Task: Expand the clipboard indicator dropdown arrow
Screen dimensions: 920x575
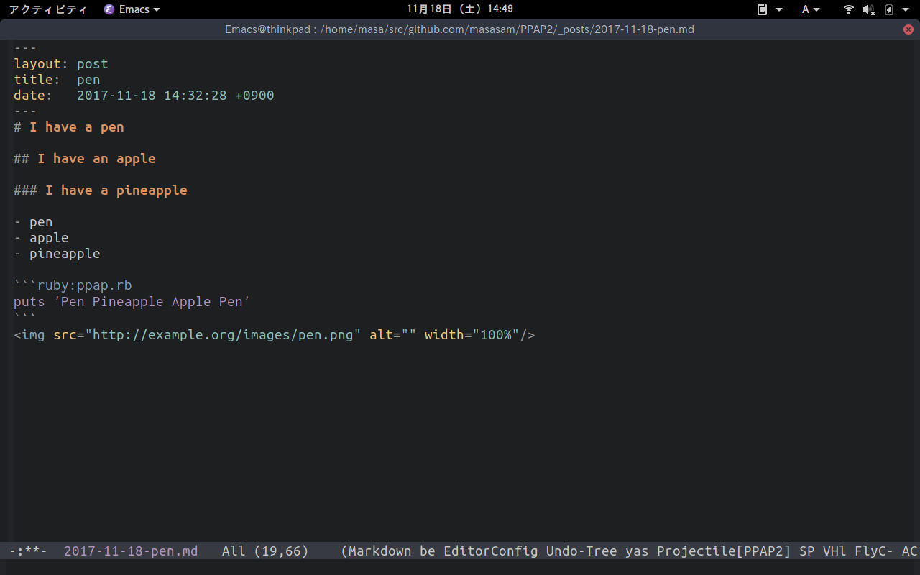Action: (x=779, y=10)
